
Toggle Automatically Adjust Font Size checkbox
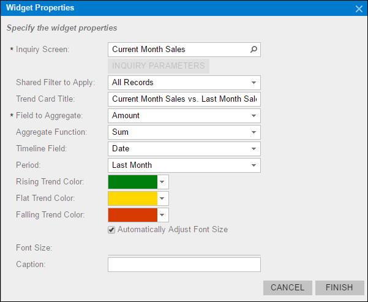coord(111,230)
